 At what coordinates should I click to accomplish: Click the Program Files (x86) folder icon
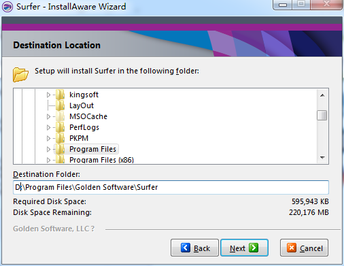coord(61,159)
